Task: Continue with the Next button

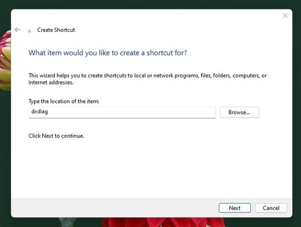Action: (235, 208)
